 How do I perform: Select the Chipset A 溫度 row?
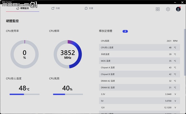(139, 67)
